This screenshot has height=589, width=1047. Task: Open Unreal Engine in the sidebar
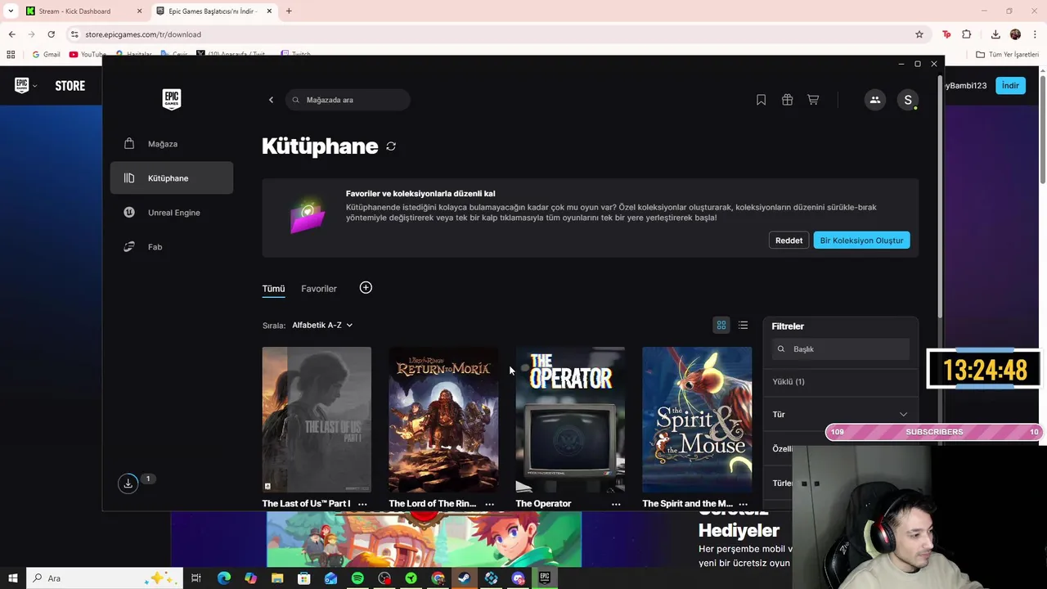172,213
